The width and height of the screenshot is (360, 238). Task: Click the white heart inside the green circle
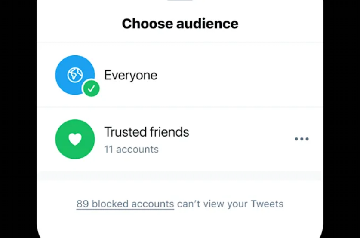pyautogui.click(x=75, y=139)
